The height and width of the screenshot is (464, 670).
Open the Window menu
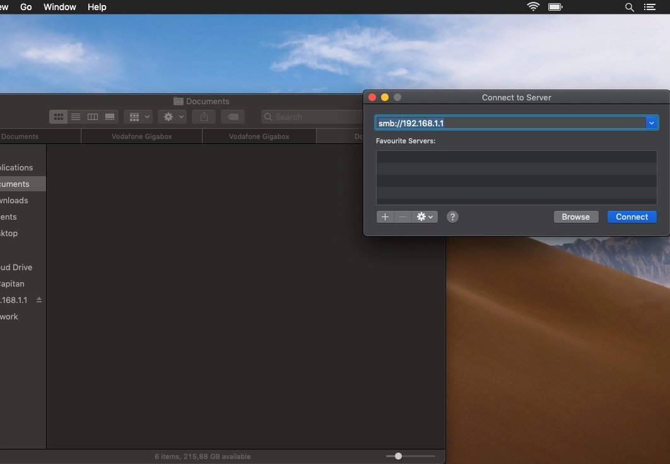pyautogui.click(x=59, y=7)
